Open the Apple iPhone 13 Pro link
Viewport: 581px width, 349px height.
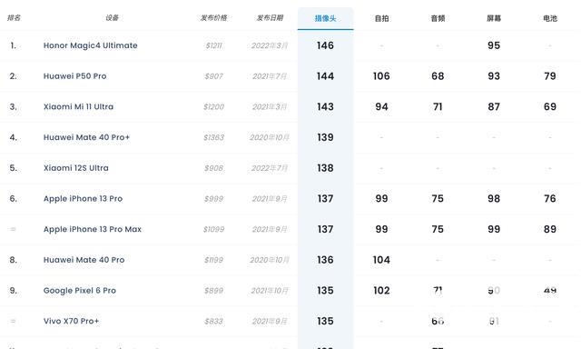(x=83, y=198)
